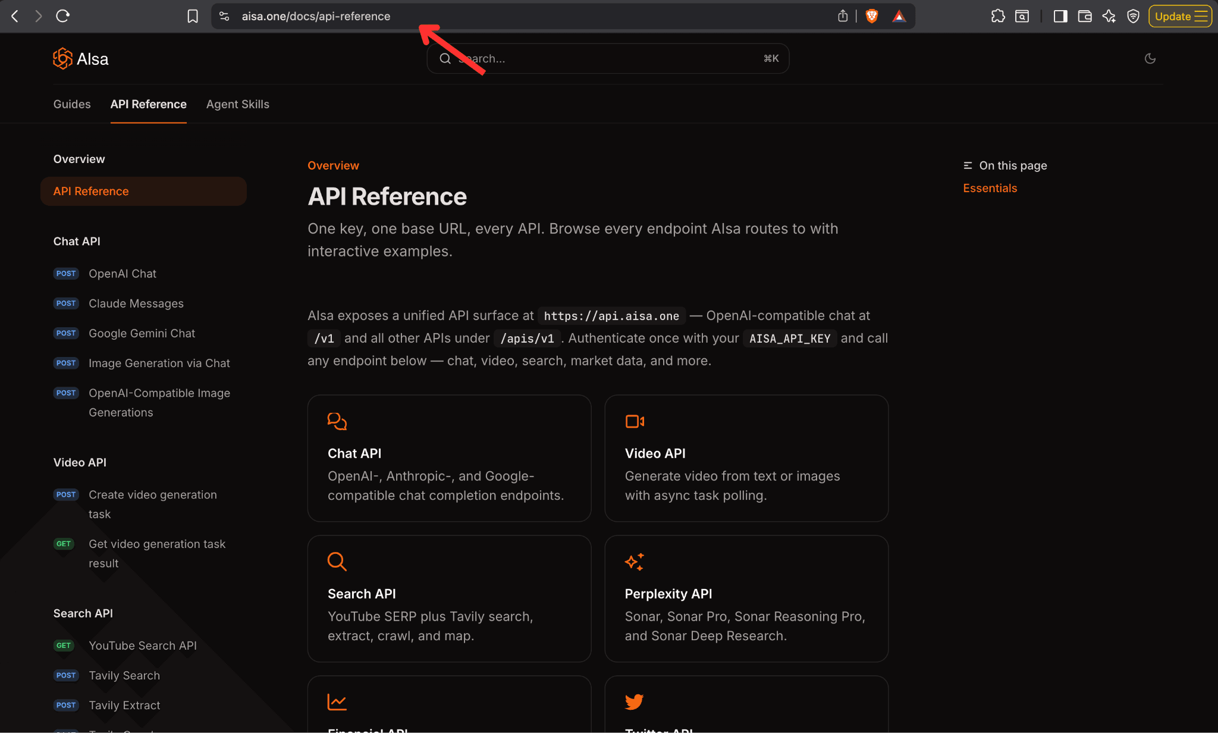Click the browser back arrow
1218x733 pixels.
coord(15,16)
